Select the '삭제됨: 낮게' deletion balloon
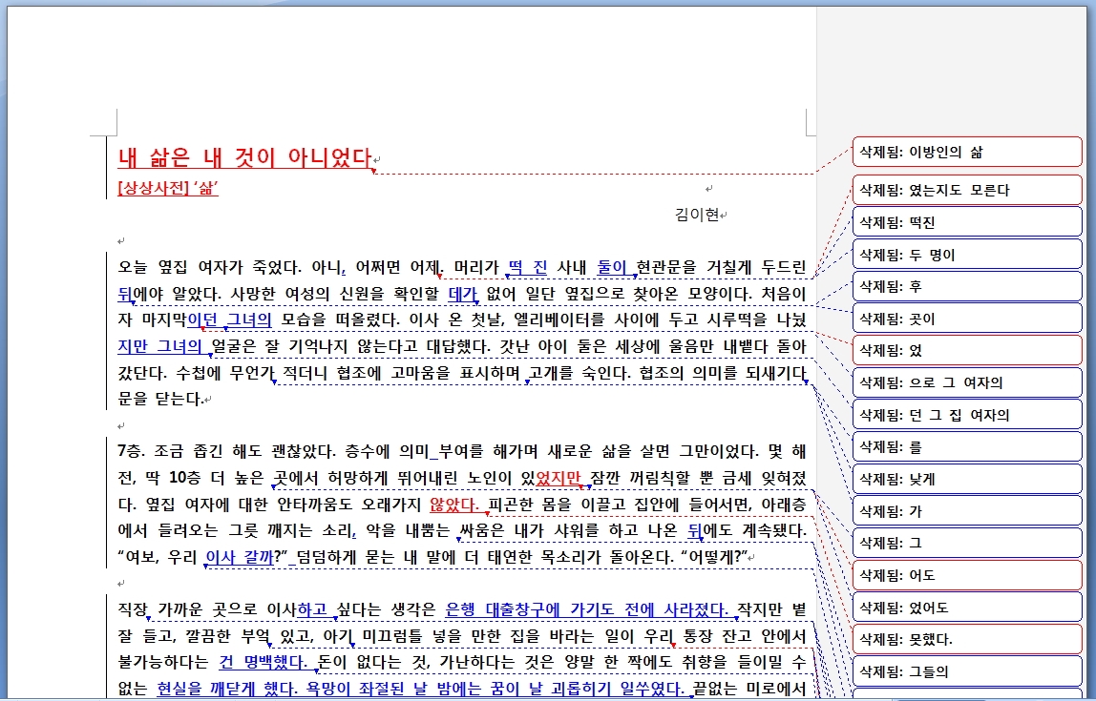The image size is (1096, 701). 966,479
